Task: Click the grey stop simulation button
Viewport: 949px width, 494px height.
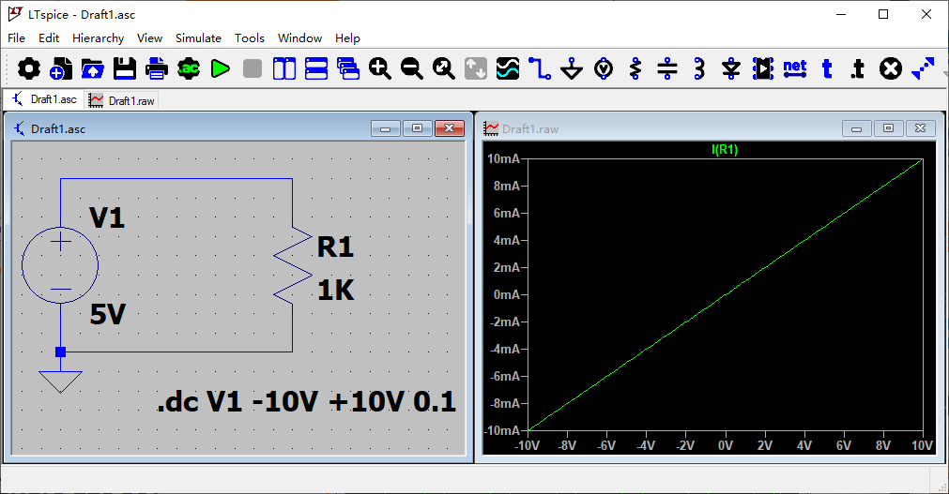Action: coord(253,69)
